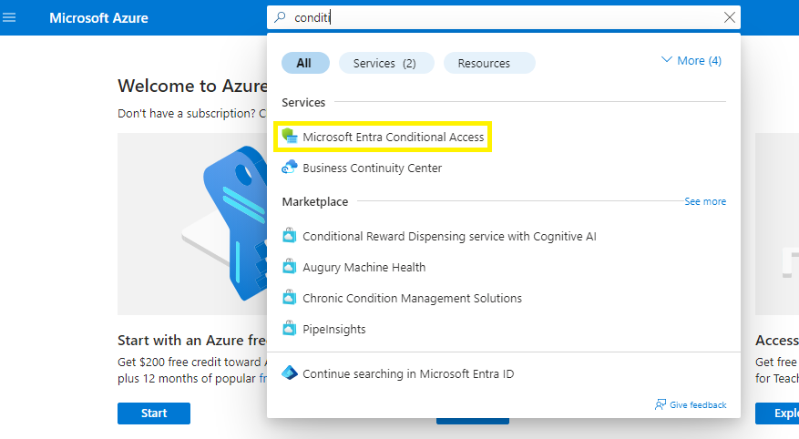This screenshot has width=799, height=439.
Task: Click the 'Start with an Azure' free trial heading
Action: pyautogui.click(x=192, y=341)
